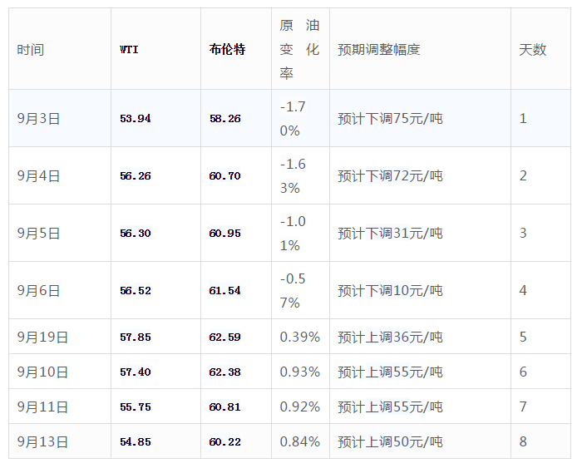Click the 原油变化率 header cell
Viewport: 582px width, 468px height.
click(300, 49)
